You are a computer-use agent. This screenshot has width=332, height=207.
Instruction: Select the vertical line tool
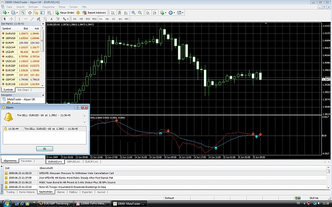(19, 19)
